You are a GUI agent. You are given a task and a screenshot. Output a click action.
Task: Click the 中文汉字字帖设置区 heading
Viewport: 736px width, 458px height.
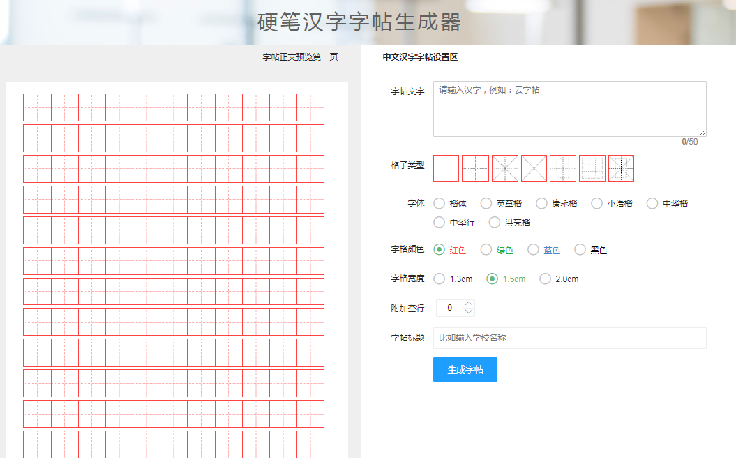tap(420, 57)
